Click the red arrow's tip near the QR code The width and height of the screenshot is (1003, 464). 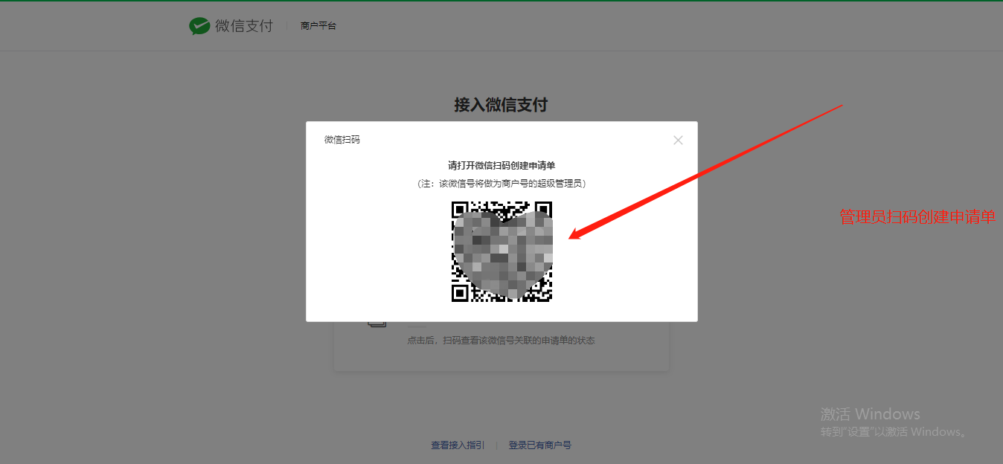coord(572,237)
